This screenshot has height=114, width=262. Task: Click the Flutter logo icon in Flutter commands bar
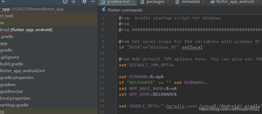pyautogui.click(x=104, y=10)
